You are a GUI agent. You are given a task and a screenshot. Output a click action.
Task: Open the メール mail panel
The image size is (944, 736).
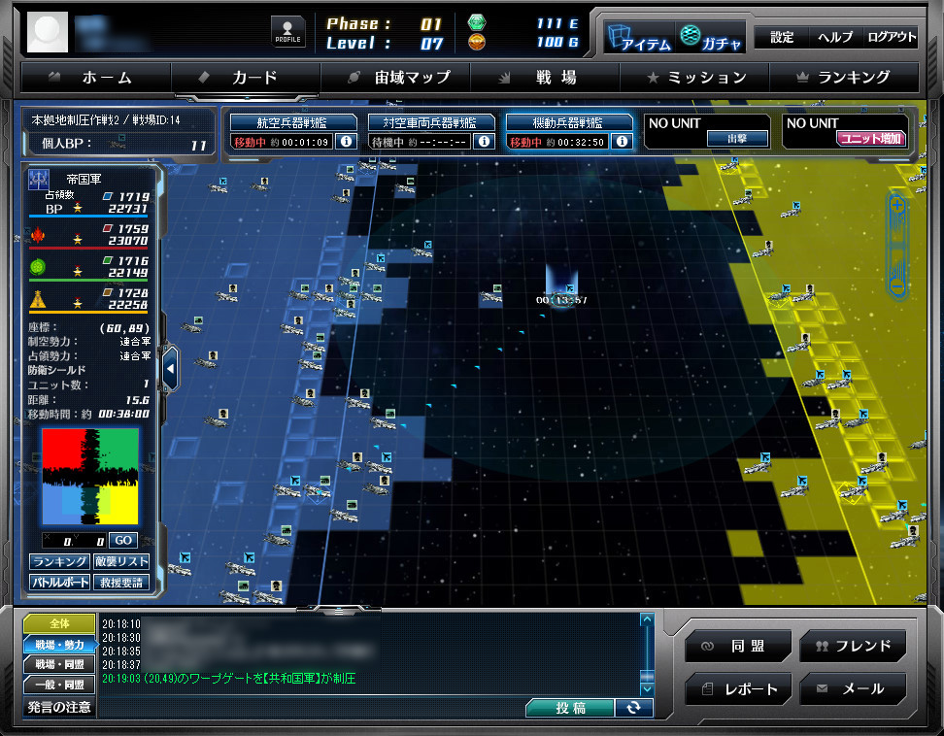pyautogui.click(x=853, y=689)
